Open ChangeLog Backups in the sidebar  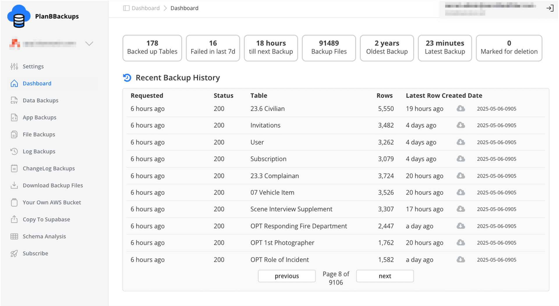49,168
